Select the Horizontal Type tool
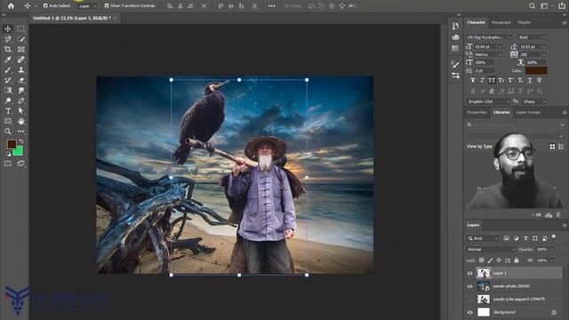The image size is (569, 320). (8, 110)
